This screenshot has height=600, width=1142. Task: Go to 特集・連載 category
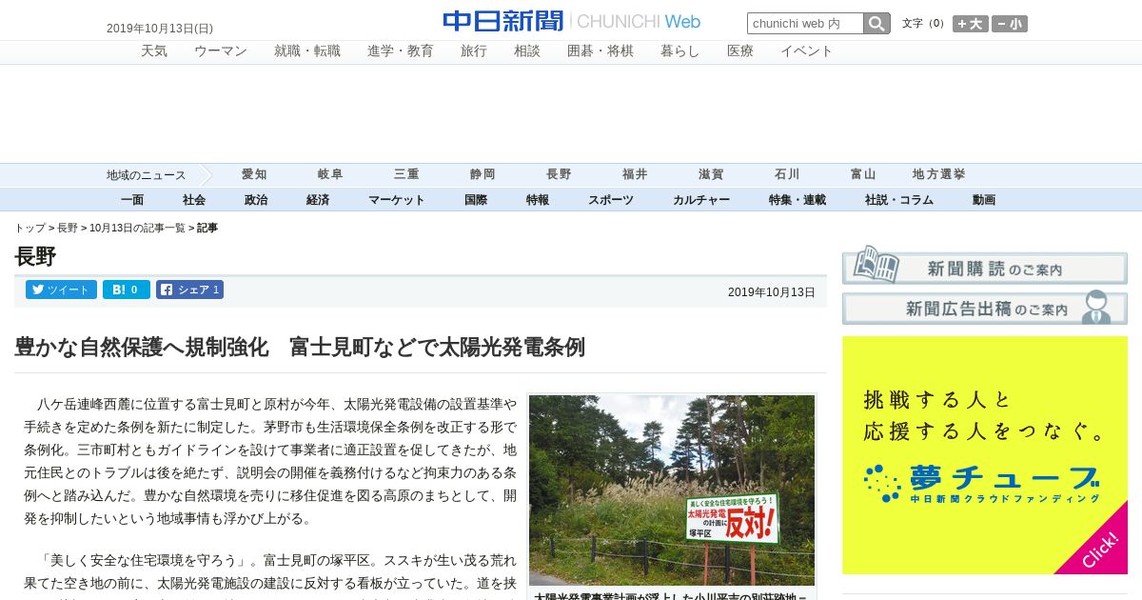797,200
